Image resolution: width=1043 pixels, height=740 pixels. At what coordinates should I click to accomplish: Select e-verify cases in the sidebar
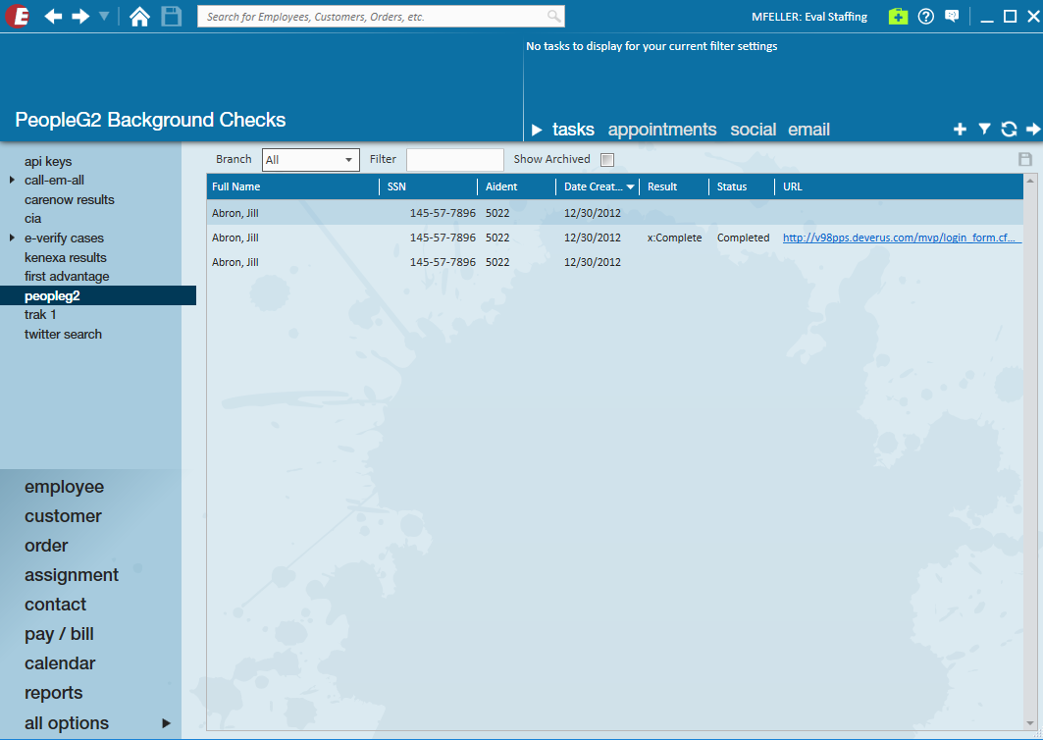coord(64,238)
